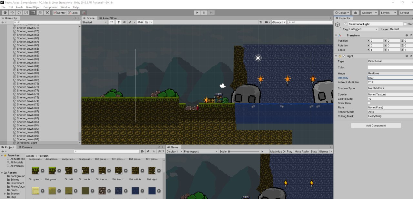Toggle the Draw Halo checkbox
The width and height of the screenshot is (413, 199).
pos(369,103)
